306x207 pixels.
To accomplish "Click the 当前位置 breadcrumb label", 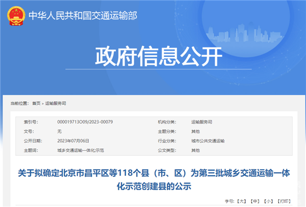I will coord(19,103).
